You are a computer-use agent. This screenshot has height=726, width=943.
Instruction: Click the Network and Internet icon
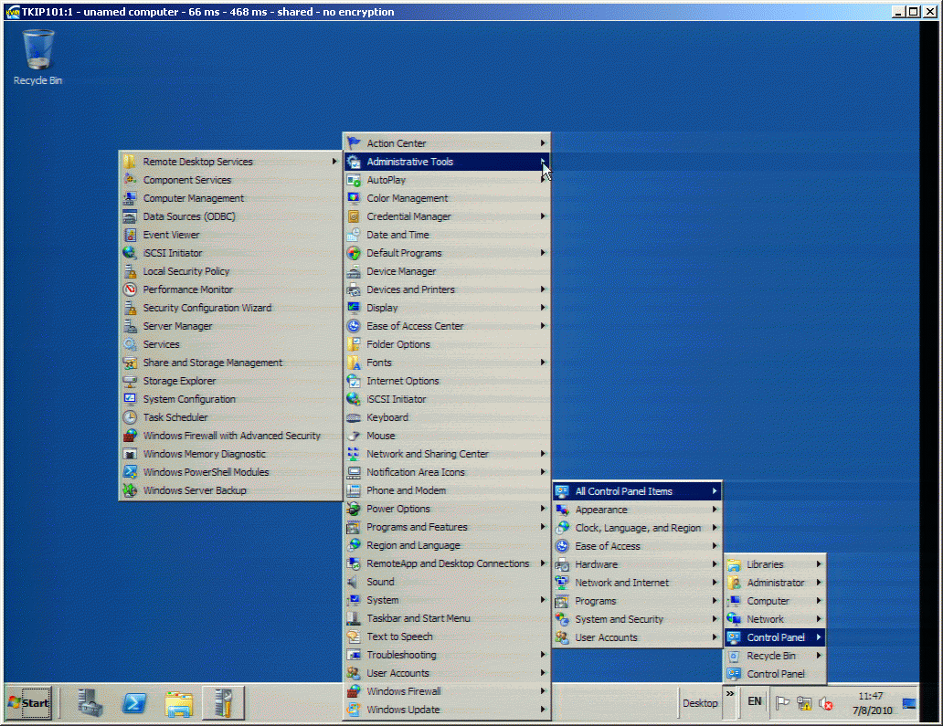tap(562, 583)
